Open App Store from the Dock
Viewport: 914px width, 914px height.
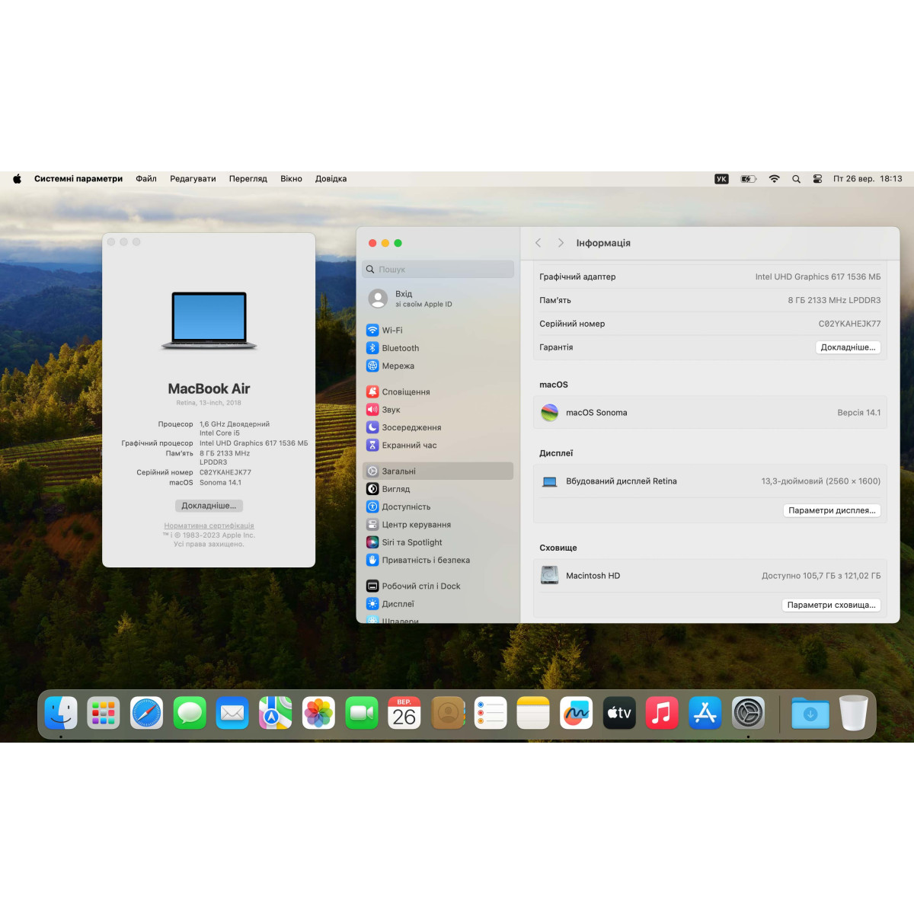click(705, 713)
